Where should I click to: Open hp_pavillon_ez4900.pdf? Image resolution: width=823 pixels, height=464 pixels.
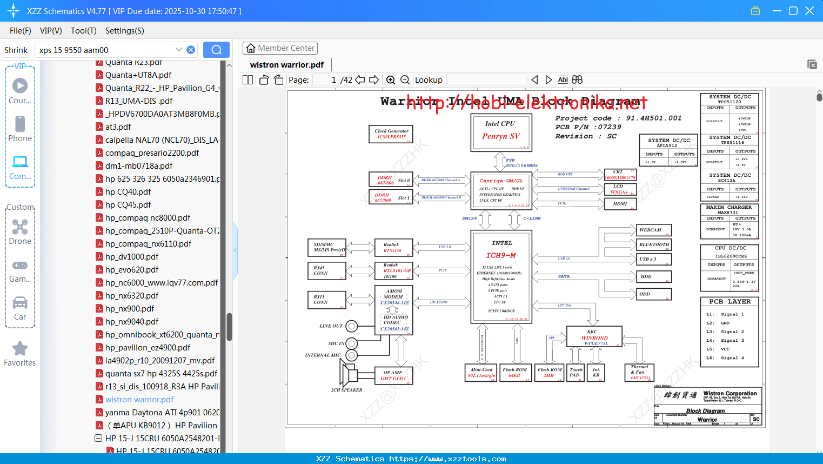pyautogui.click(x=148, y=348)
